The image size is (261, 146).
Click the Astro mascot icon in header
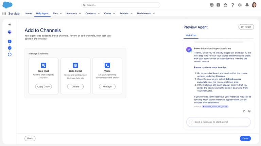[x=212, y=5]
